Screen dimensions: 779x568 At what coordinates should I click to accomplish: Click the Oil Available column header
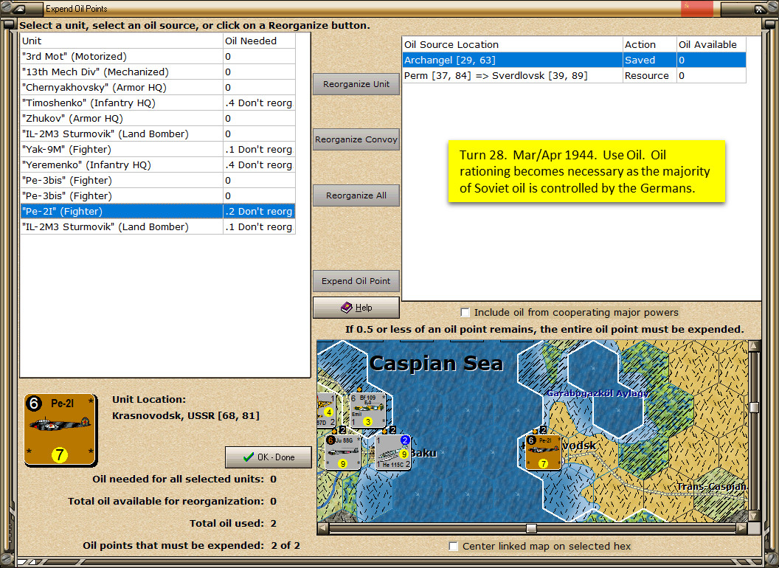tap(711, 44)
